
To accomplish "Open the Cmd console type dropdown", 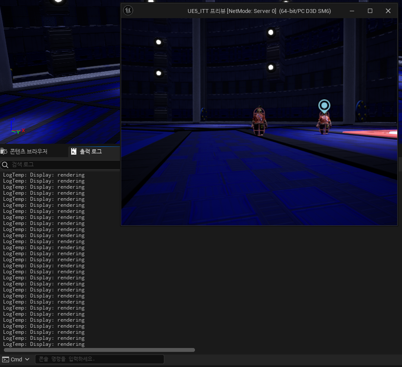I will (x=16, y=359).
